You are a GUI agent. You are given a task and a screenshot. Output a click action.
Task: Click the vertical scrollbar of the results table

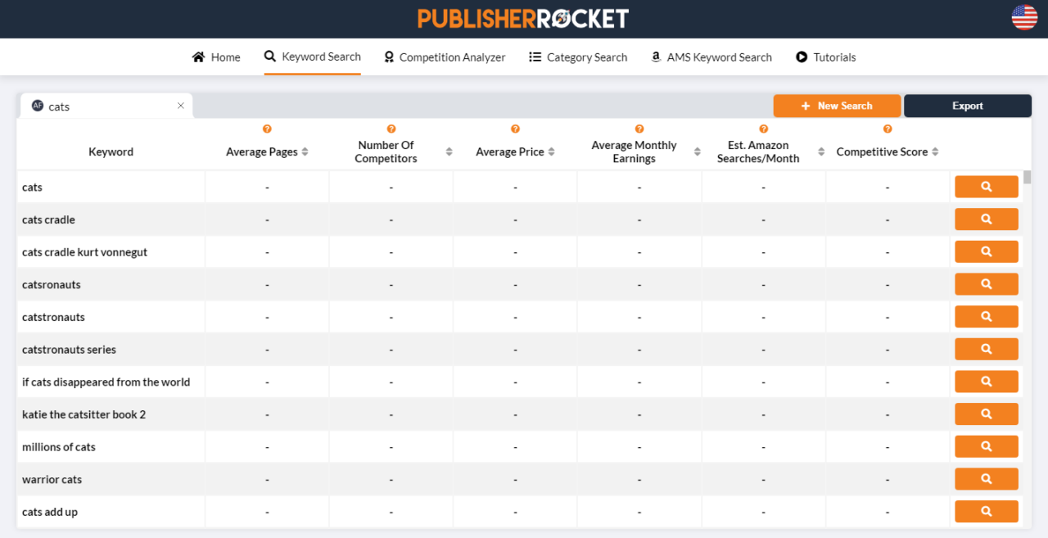[x=1025, y=176]
